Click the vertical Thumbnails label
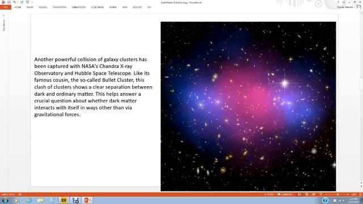Viewport: 363px width, 204px height. (x=4, y=25)
